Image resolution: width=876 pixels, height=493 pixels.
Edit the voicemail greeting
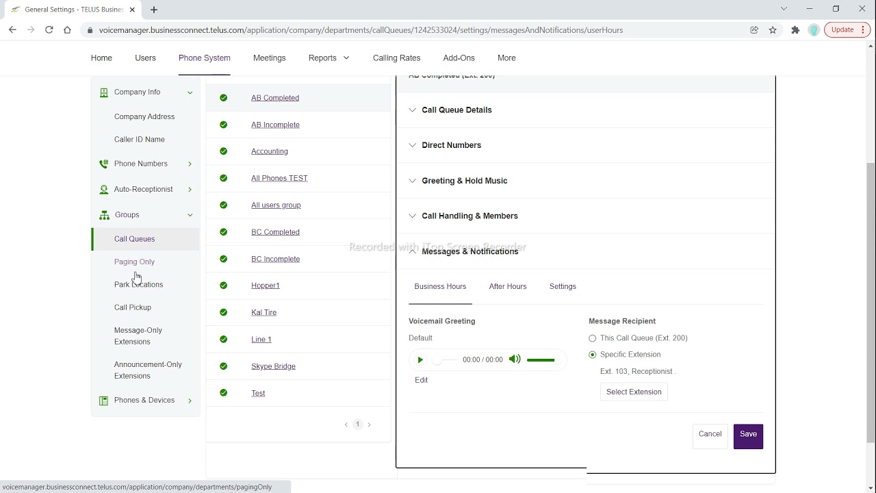pyautogui.click(x=421, y=380)
